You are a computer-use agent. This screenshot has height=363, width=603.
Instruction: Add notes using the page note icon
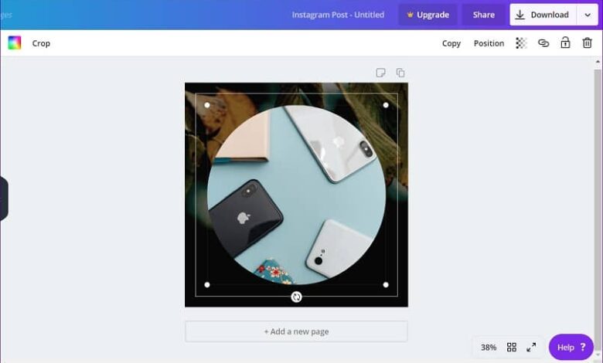[380, 73]
